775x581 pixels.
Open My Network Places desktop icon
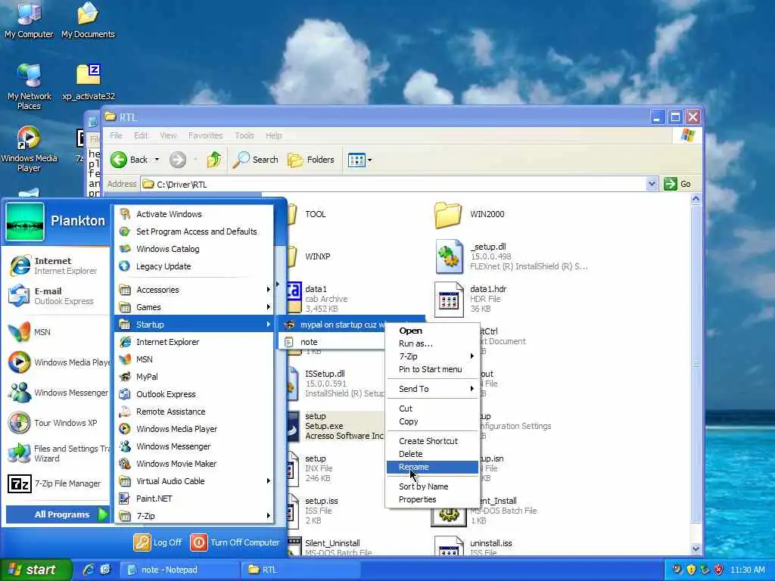pos(29,87)
